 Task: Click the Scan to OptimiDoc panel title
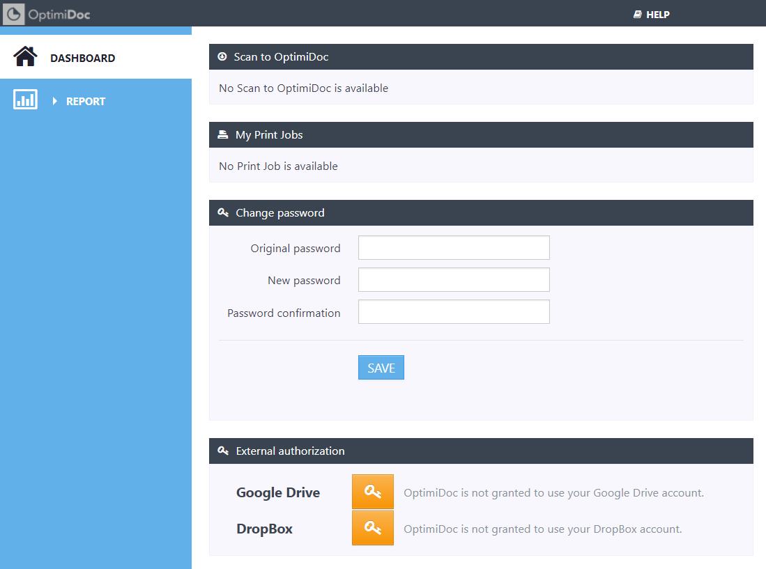tap(281, 57)
